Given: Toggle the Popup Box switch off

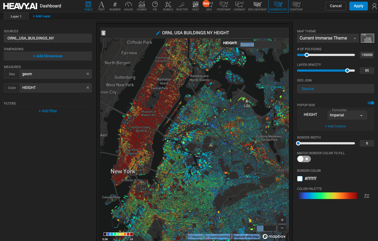Looking at the screenshot, I should (x=371, y=103).
